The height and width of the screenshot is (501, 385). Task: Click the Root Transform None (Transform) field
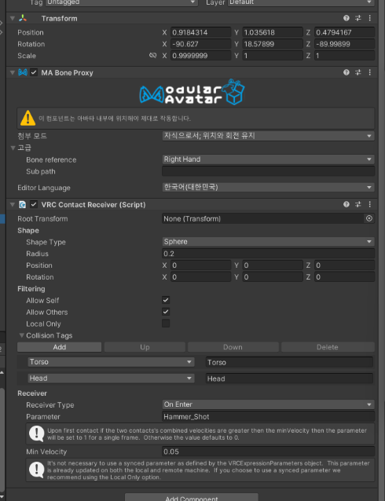(263, 218)
